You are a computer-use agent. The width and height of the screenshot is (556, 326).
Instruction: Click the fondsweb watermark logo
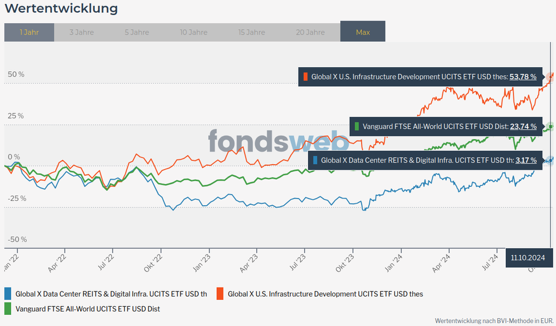pyautogui.click(x=279, y=141)
